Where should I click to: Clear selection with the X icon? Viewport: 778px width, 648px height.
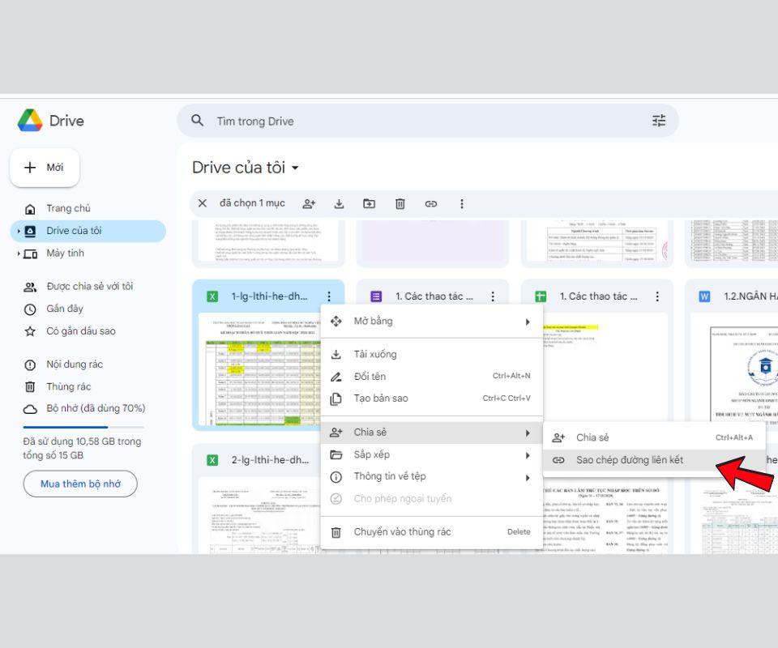point(203,203)
